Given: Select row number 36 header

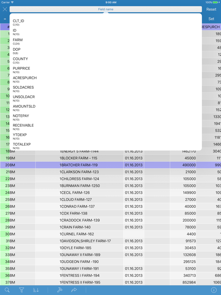Looking at the screenshot, I should (x=5, y=275).
